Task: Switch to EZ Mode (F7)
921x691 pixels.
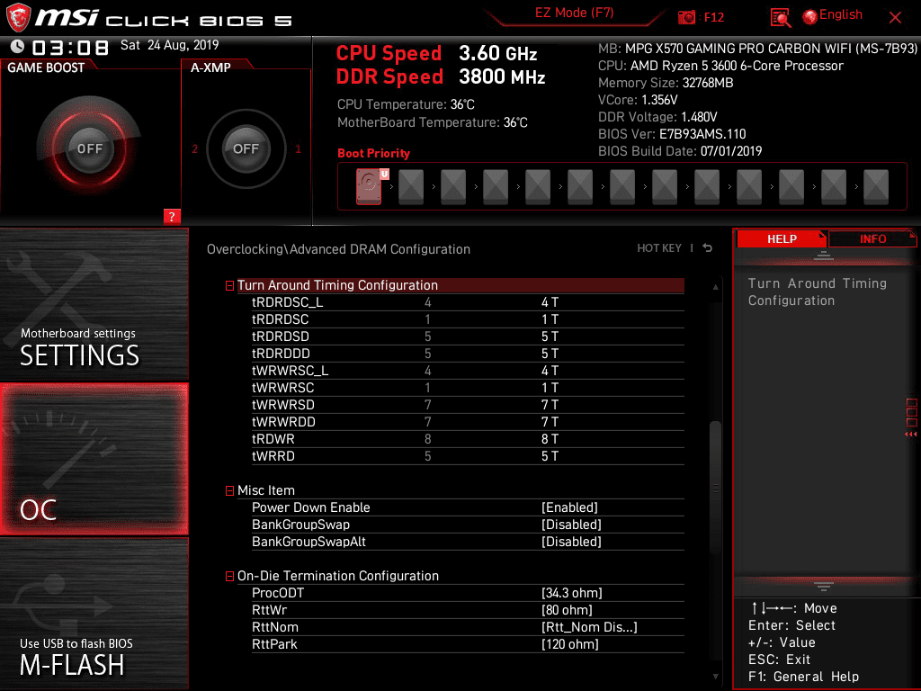Action: [x=574, y=13]
